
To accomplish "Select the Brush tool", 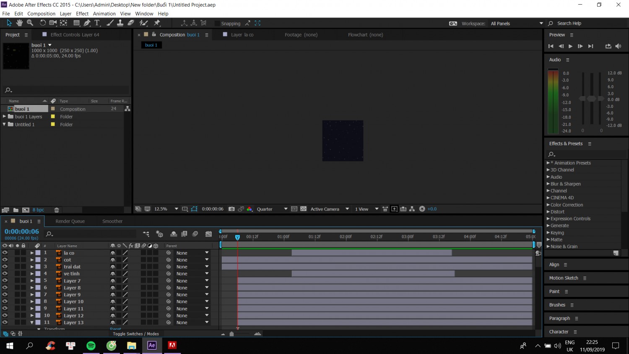I will tap(110, 23).
